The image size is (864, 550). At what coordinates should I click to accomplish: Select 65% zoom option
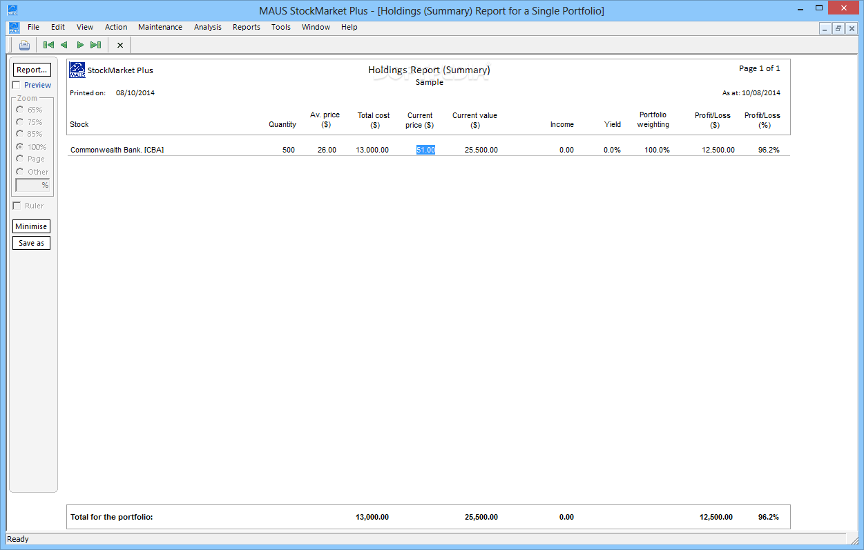click(x=19, y=110)
